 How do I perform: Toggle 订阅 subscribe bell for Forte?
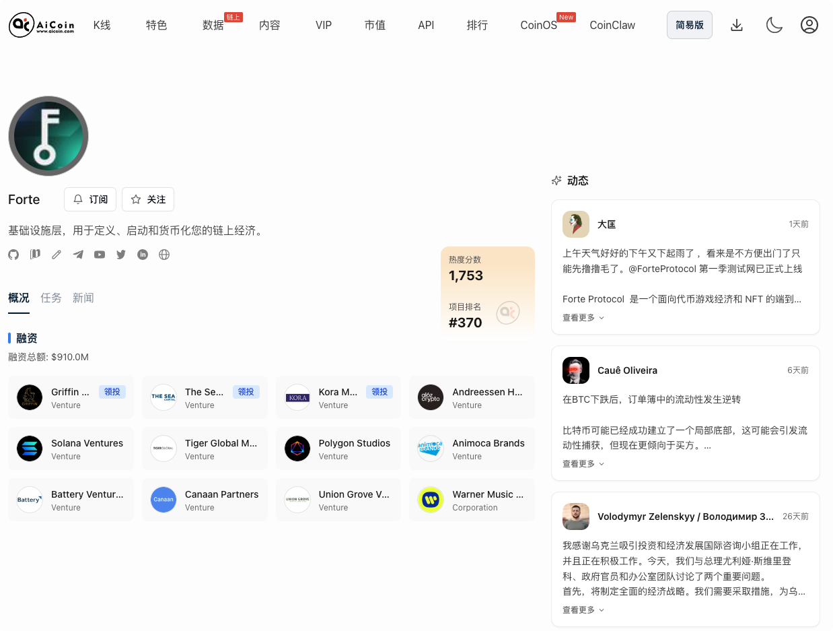pos(90,199)
